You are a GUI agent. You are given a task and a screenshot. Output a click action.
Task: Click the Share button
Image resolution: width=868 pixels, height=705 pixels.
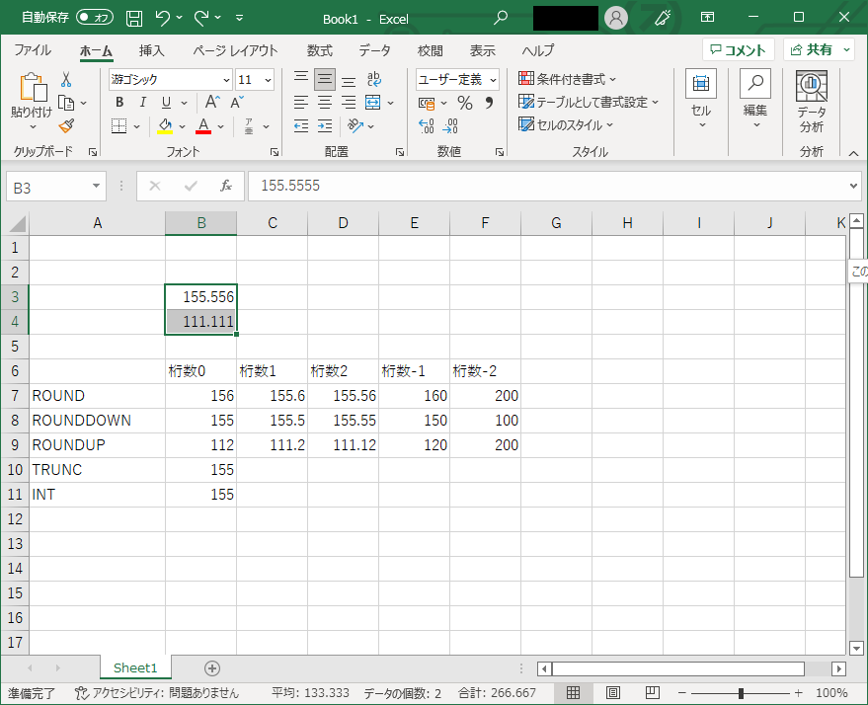click(812, 49)
